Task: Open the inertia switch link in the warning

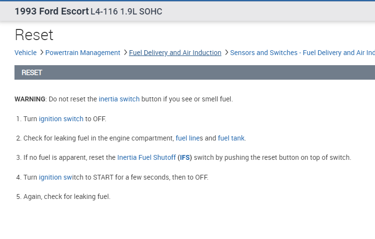Action: point(119,99)
